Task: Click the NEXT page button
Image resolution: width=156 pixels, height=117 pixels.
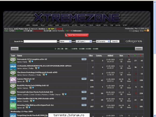Action: point(139,49)
